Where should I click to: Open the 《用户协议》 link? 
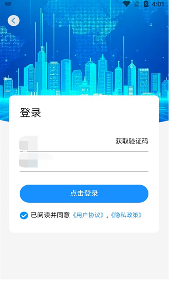pos(88,215)
